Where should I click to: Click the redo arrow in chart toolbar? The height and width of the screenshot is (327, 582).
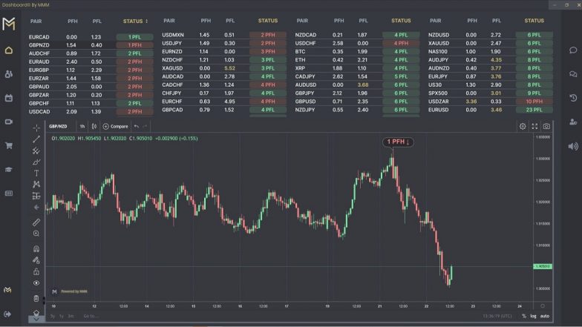pyautogui.click(x=145, y=126)
